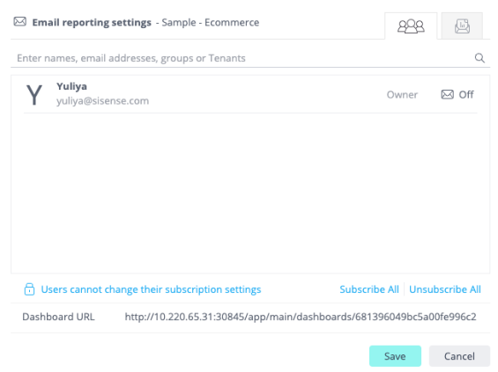The image size is (498, 372).
Task: Toggle Users cannot change their subscription settings
Action: pyautogui.click(x=151, y=289)
